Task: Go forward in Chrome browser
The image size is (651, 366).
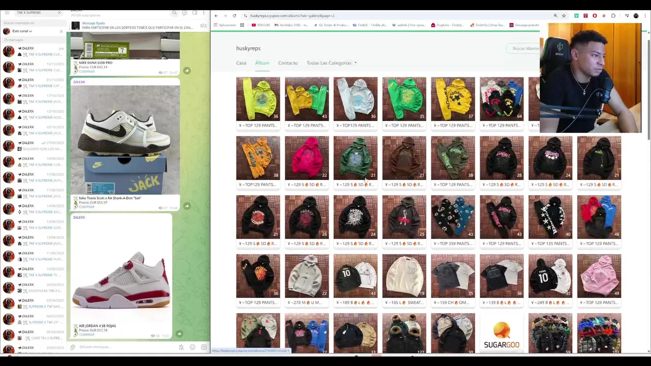Action: pos(225,16)
